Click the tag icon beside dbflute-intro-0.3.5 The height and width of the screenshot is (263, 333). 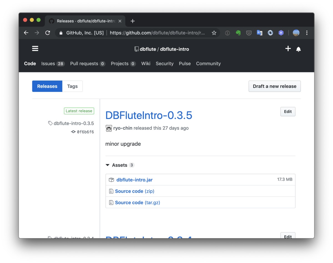[x=50, y=123]
